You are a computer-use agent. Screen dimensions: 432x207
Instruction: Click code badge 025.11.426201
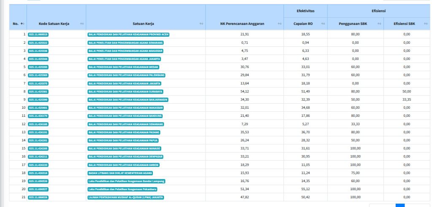[x=38, y=140]
